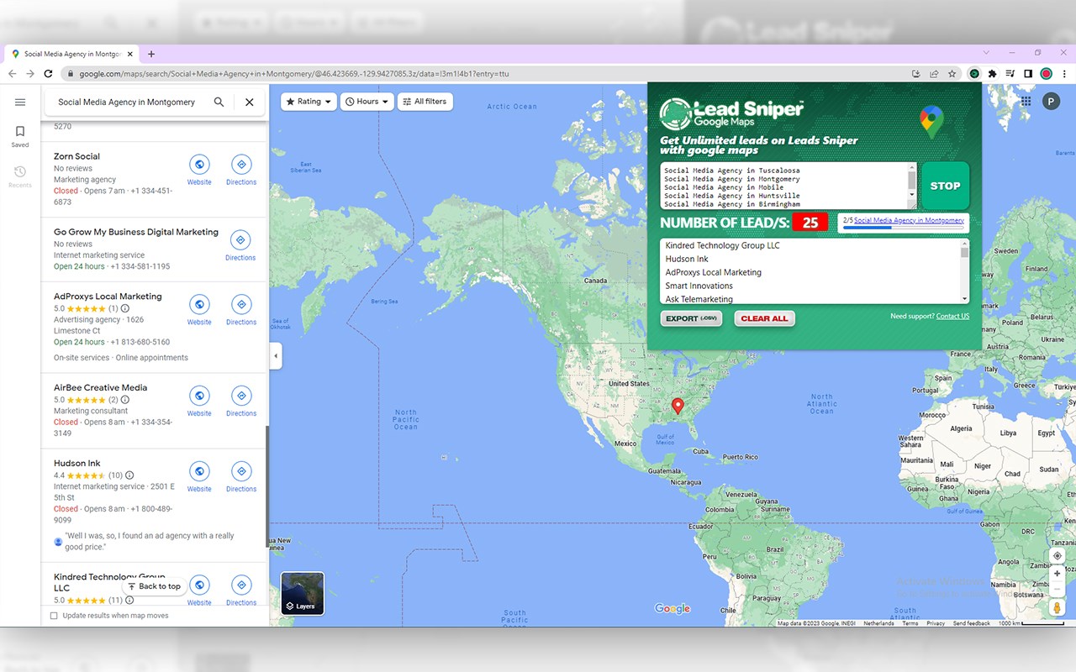Click the red Montgomery map pin
Viewport: 1076px width, 672px height.
pyautogui.click(x=678, y=407)
